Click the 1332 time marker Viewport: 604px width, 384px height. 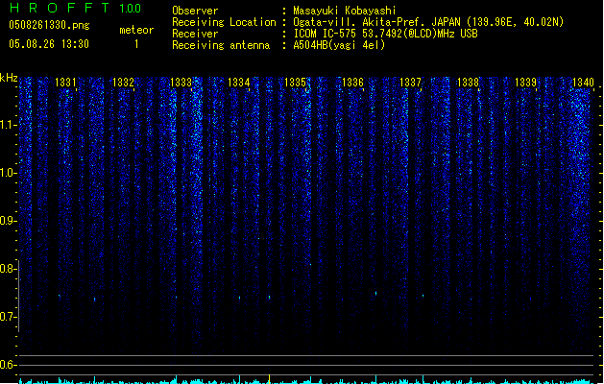123,82
